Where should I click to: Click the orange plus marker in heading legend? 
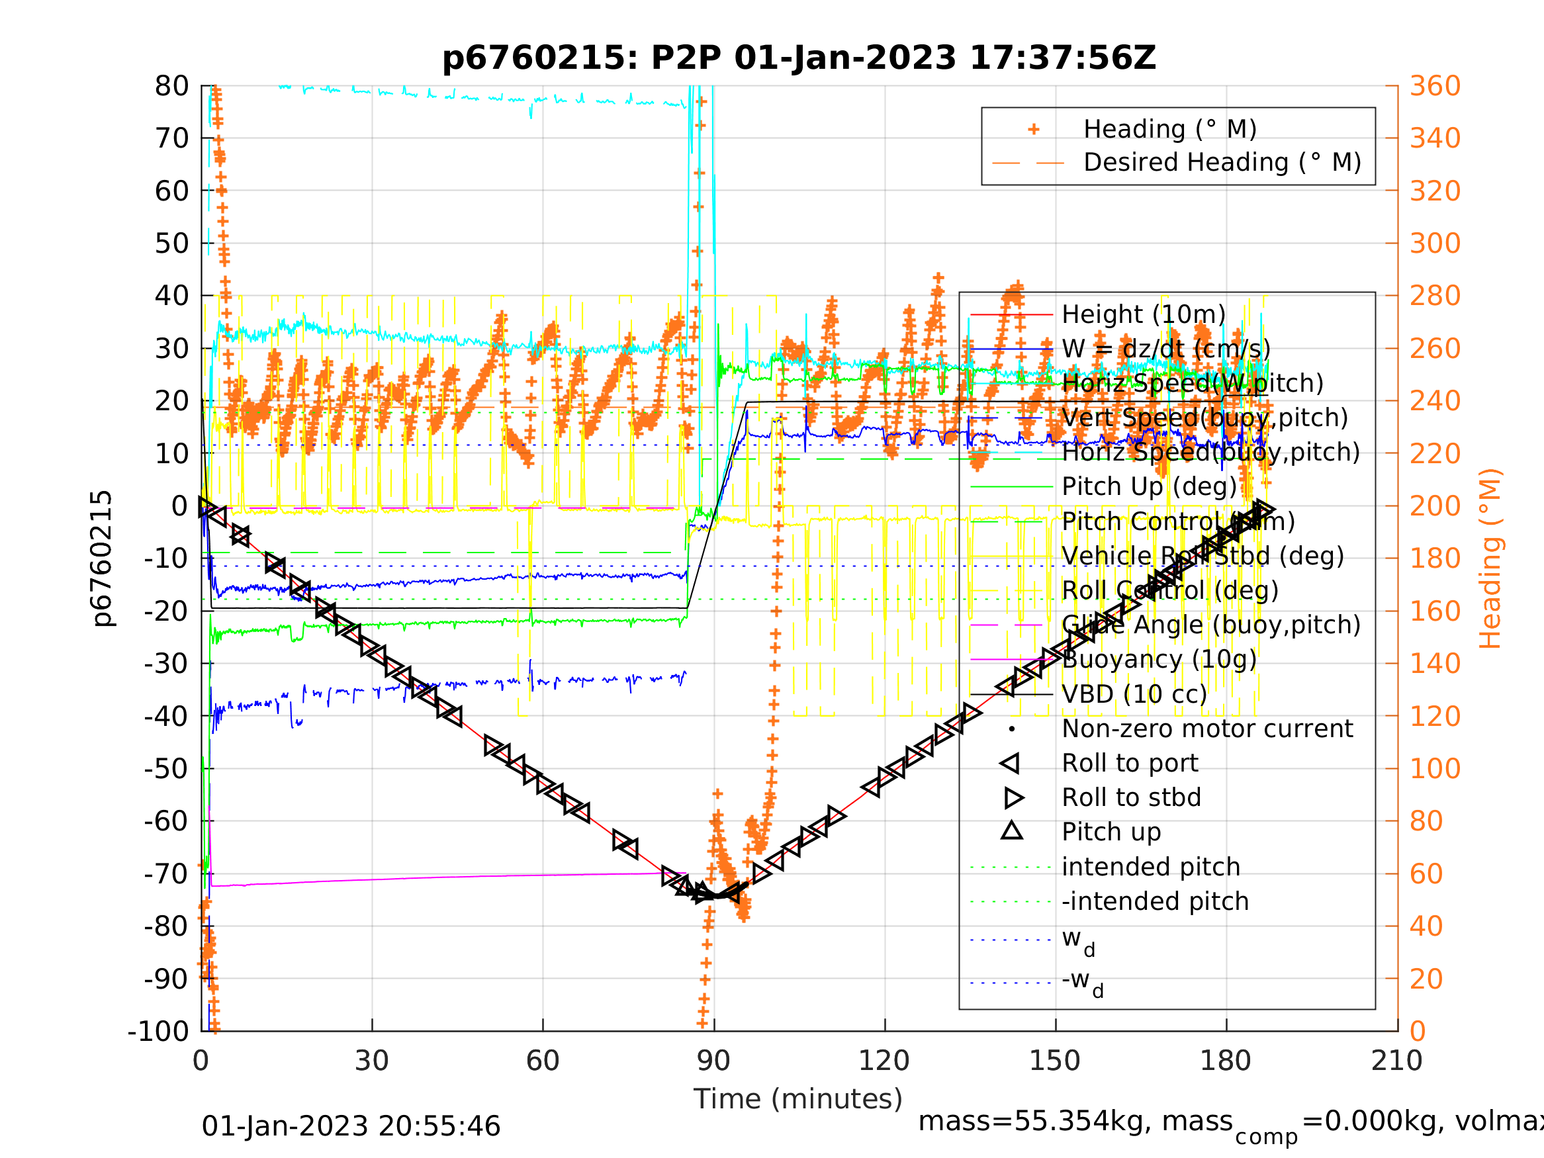[1034, 129]
